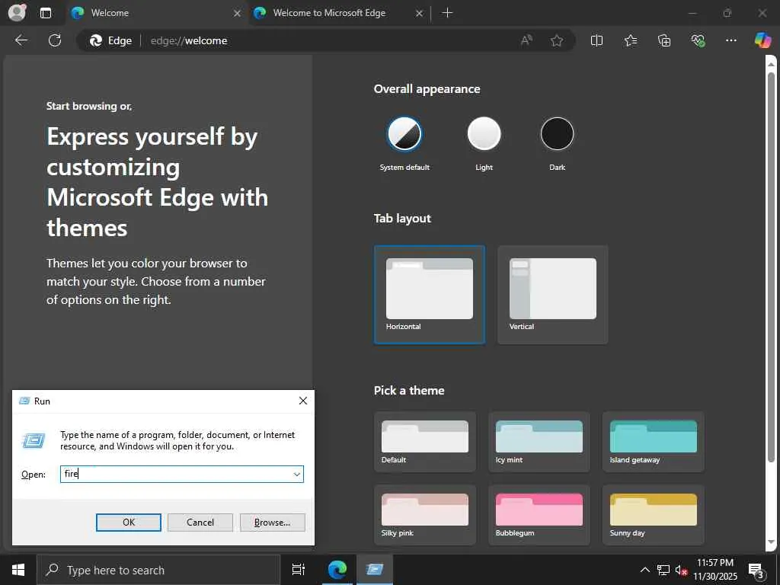Open the muted volume tray icon
This screenshot has width=780, height=585.
coord(681,570)
